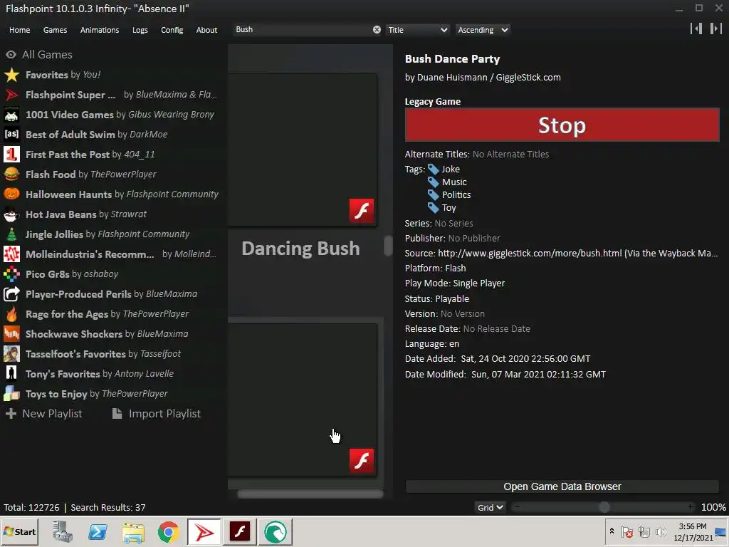Click the Favorites star icon
This screenshot has height=547, width=729.
point(11,75)
